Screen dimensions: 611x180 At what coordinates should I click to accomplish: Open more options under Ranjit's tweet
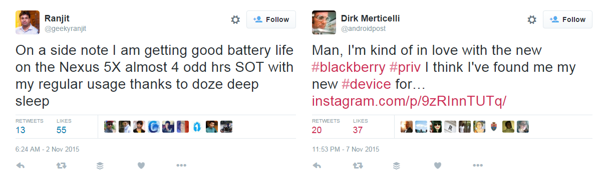pos(181,166)
